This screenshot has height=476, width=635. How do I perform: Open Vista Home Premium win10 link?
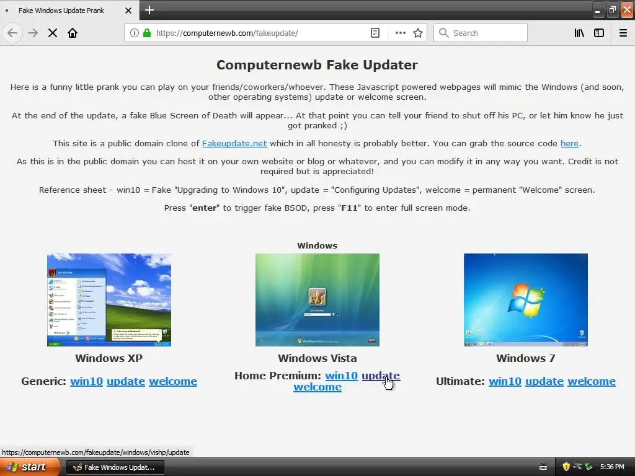coord(342,376)
